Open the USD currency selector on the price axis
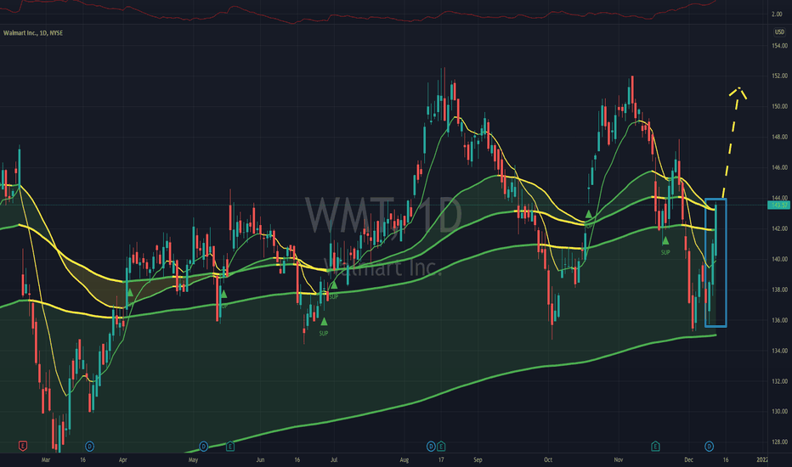 click(x=779, y=31)
